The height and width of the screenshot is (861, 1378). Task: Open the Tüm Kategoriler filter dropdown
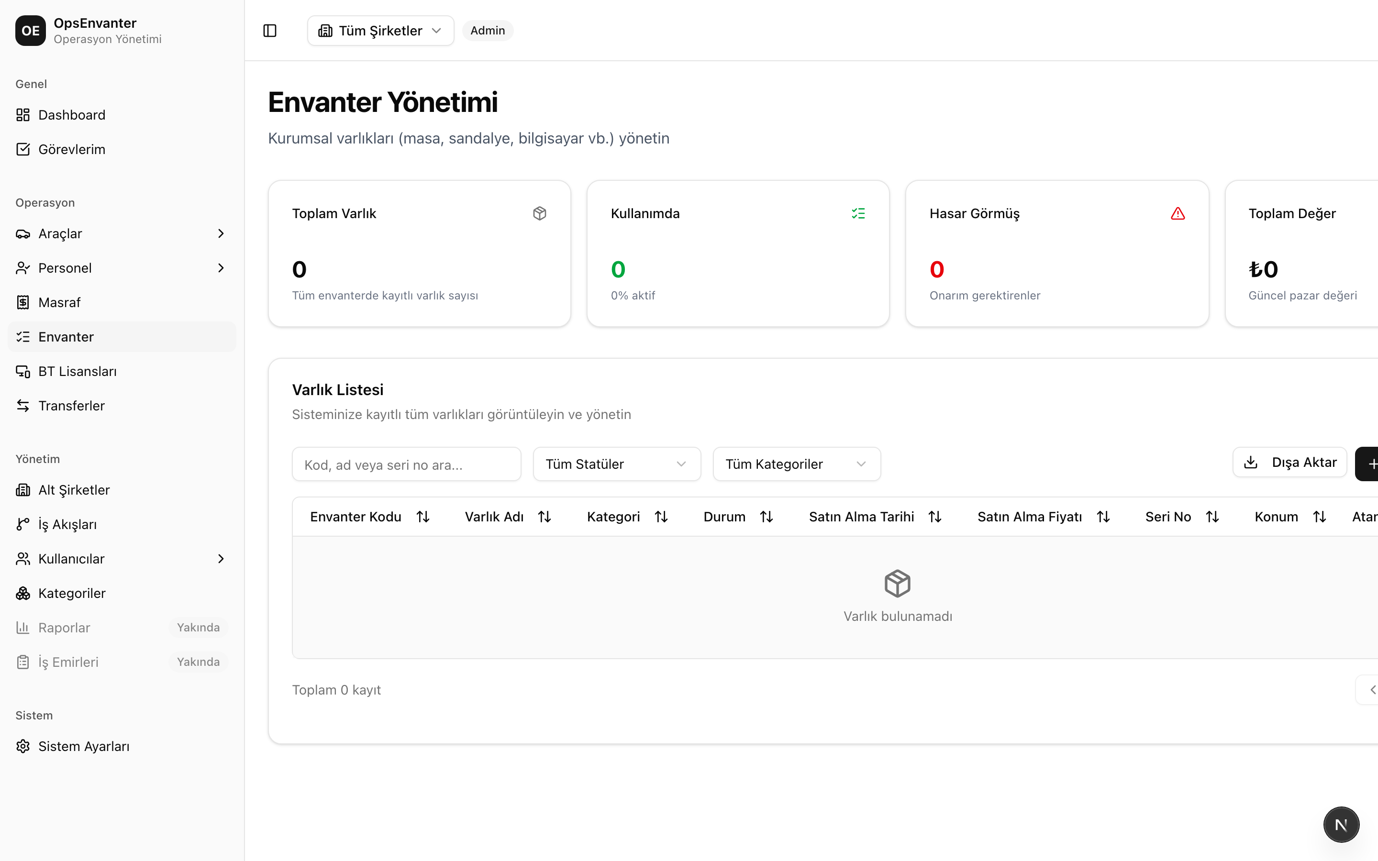[x=797, y=464]
